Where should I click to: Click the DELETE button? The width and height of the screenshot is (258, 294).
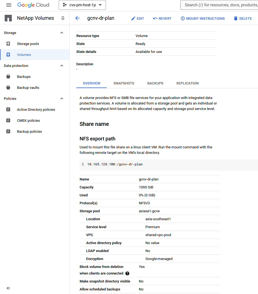pyautogui.click(x=243, y=19)
